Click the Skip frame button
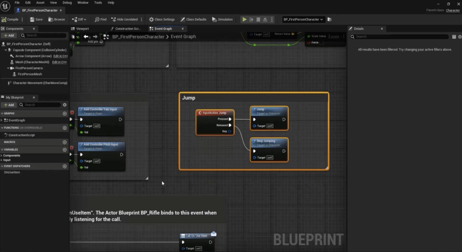This screenshot has width=462, height=252. click(x=251, y=19)
